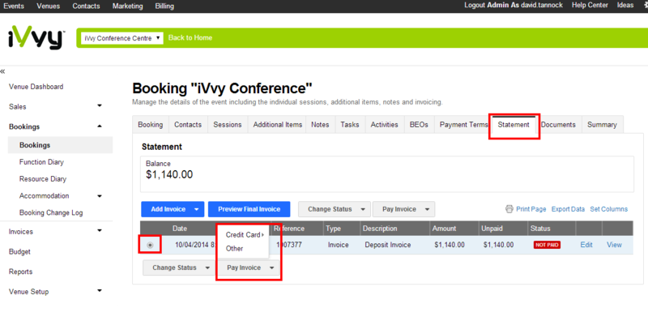Screen dimensions: 648x321
Task: Collapse the sidebar with double chevron
Action: [3, 71]
